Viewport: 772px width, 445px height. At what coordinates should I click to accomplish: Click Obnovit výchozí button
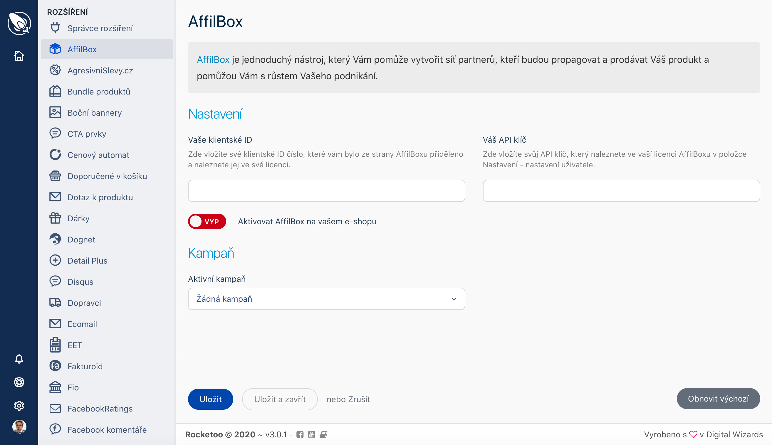718,399
